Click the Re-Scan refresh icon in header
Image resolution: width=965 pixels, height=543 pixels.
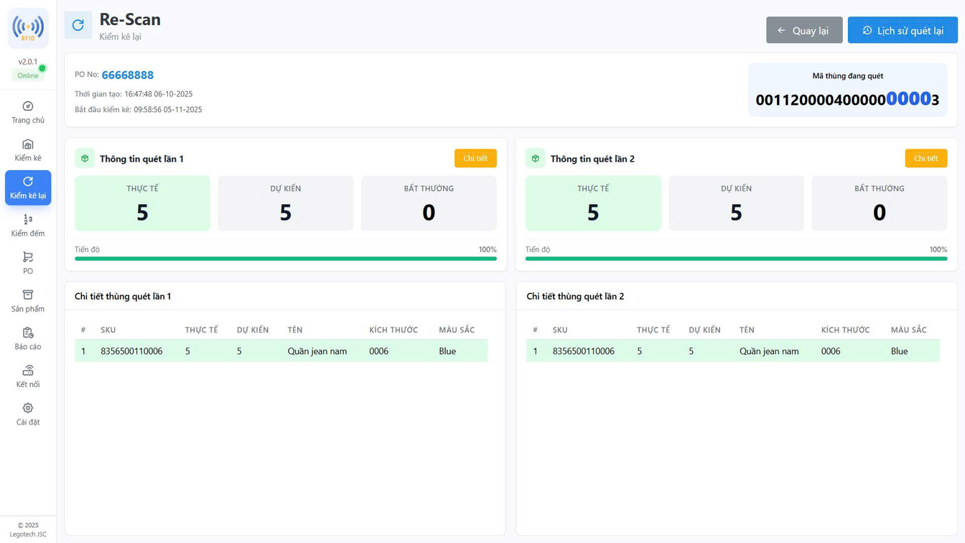point(78,25)
